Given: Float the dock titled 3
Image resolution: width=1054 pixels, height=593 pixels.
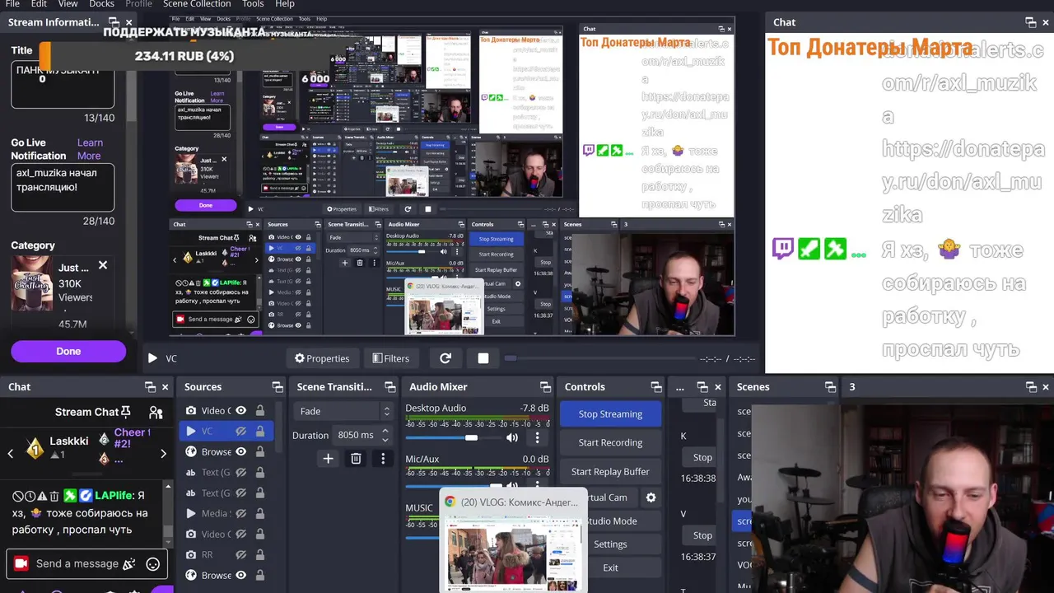Looking at the screenshot, I should tap(1030, 387).
